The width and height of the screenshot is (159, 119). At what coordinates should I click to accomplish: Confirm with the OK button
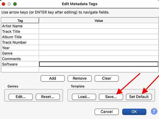(134, 112)
